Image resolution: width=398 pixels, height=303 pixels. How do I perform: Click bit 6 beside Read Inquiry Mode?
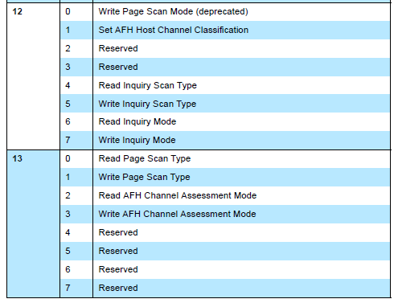68,121
